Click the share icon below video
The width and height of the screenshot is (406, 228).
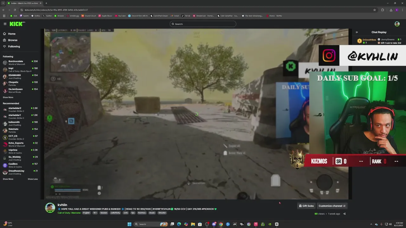click(x=344, y=214)
